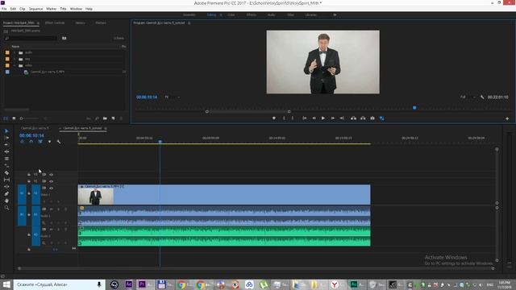Select the Track Select Forward tool

tap(6, 138)
